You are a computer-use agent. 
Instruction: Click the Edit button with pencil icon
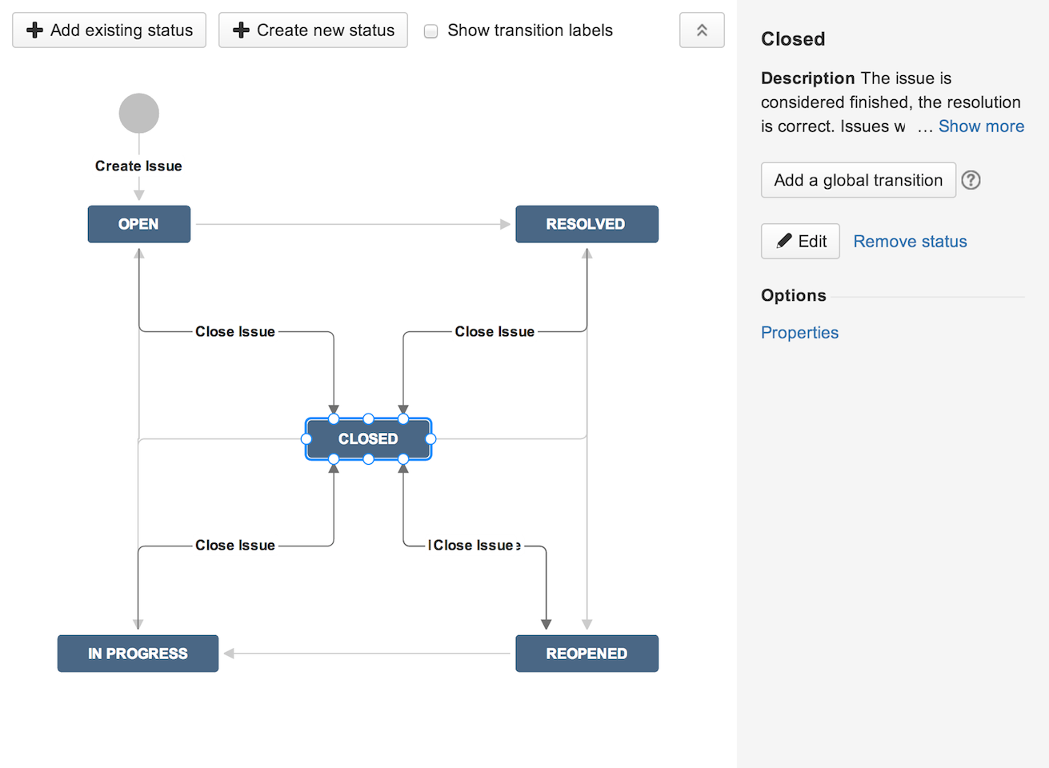point(800,242)
